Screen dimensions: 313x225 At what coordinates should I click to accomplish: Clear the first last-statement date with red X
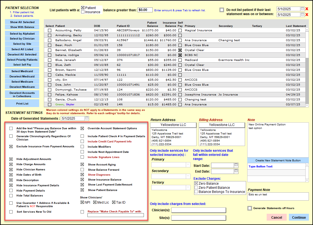[307, 9]
